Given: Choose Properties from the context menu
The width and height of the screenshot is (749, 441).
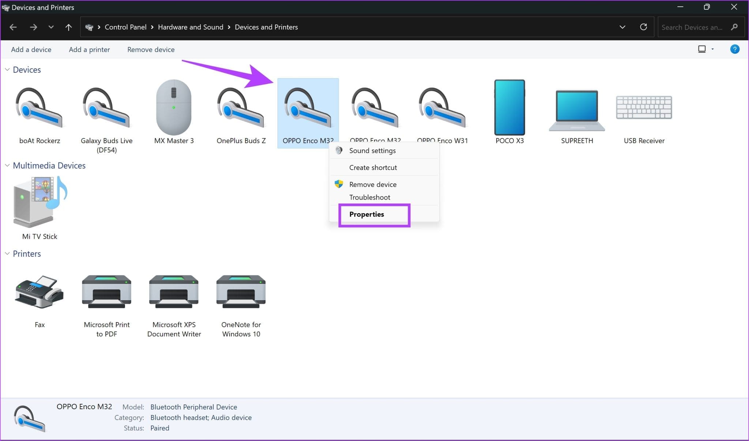Looking at the screenshot, I should pyautogui.click(x=366, y=214).
